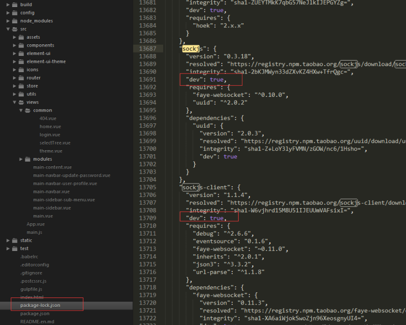Click the router folder icon

(x=21, y=78)
